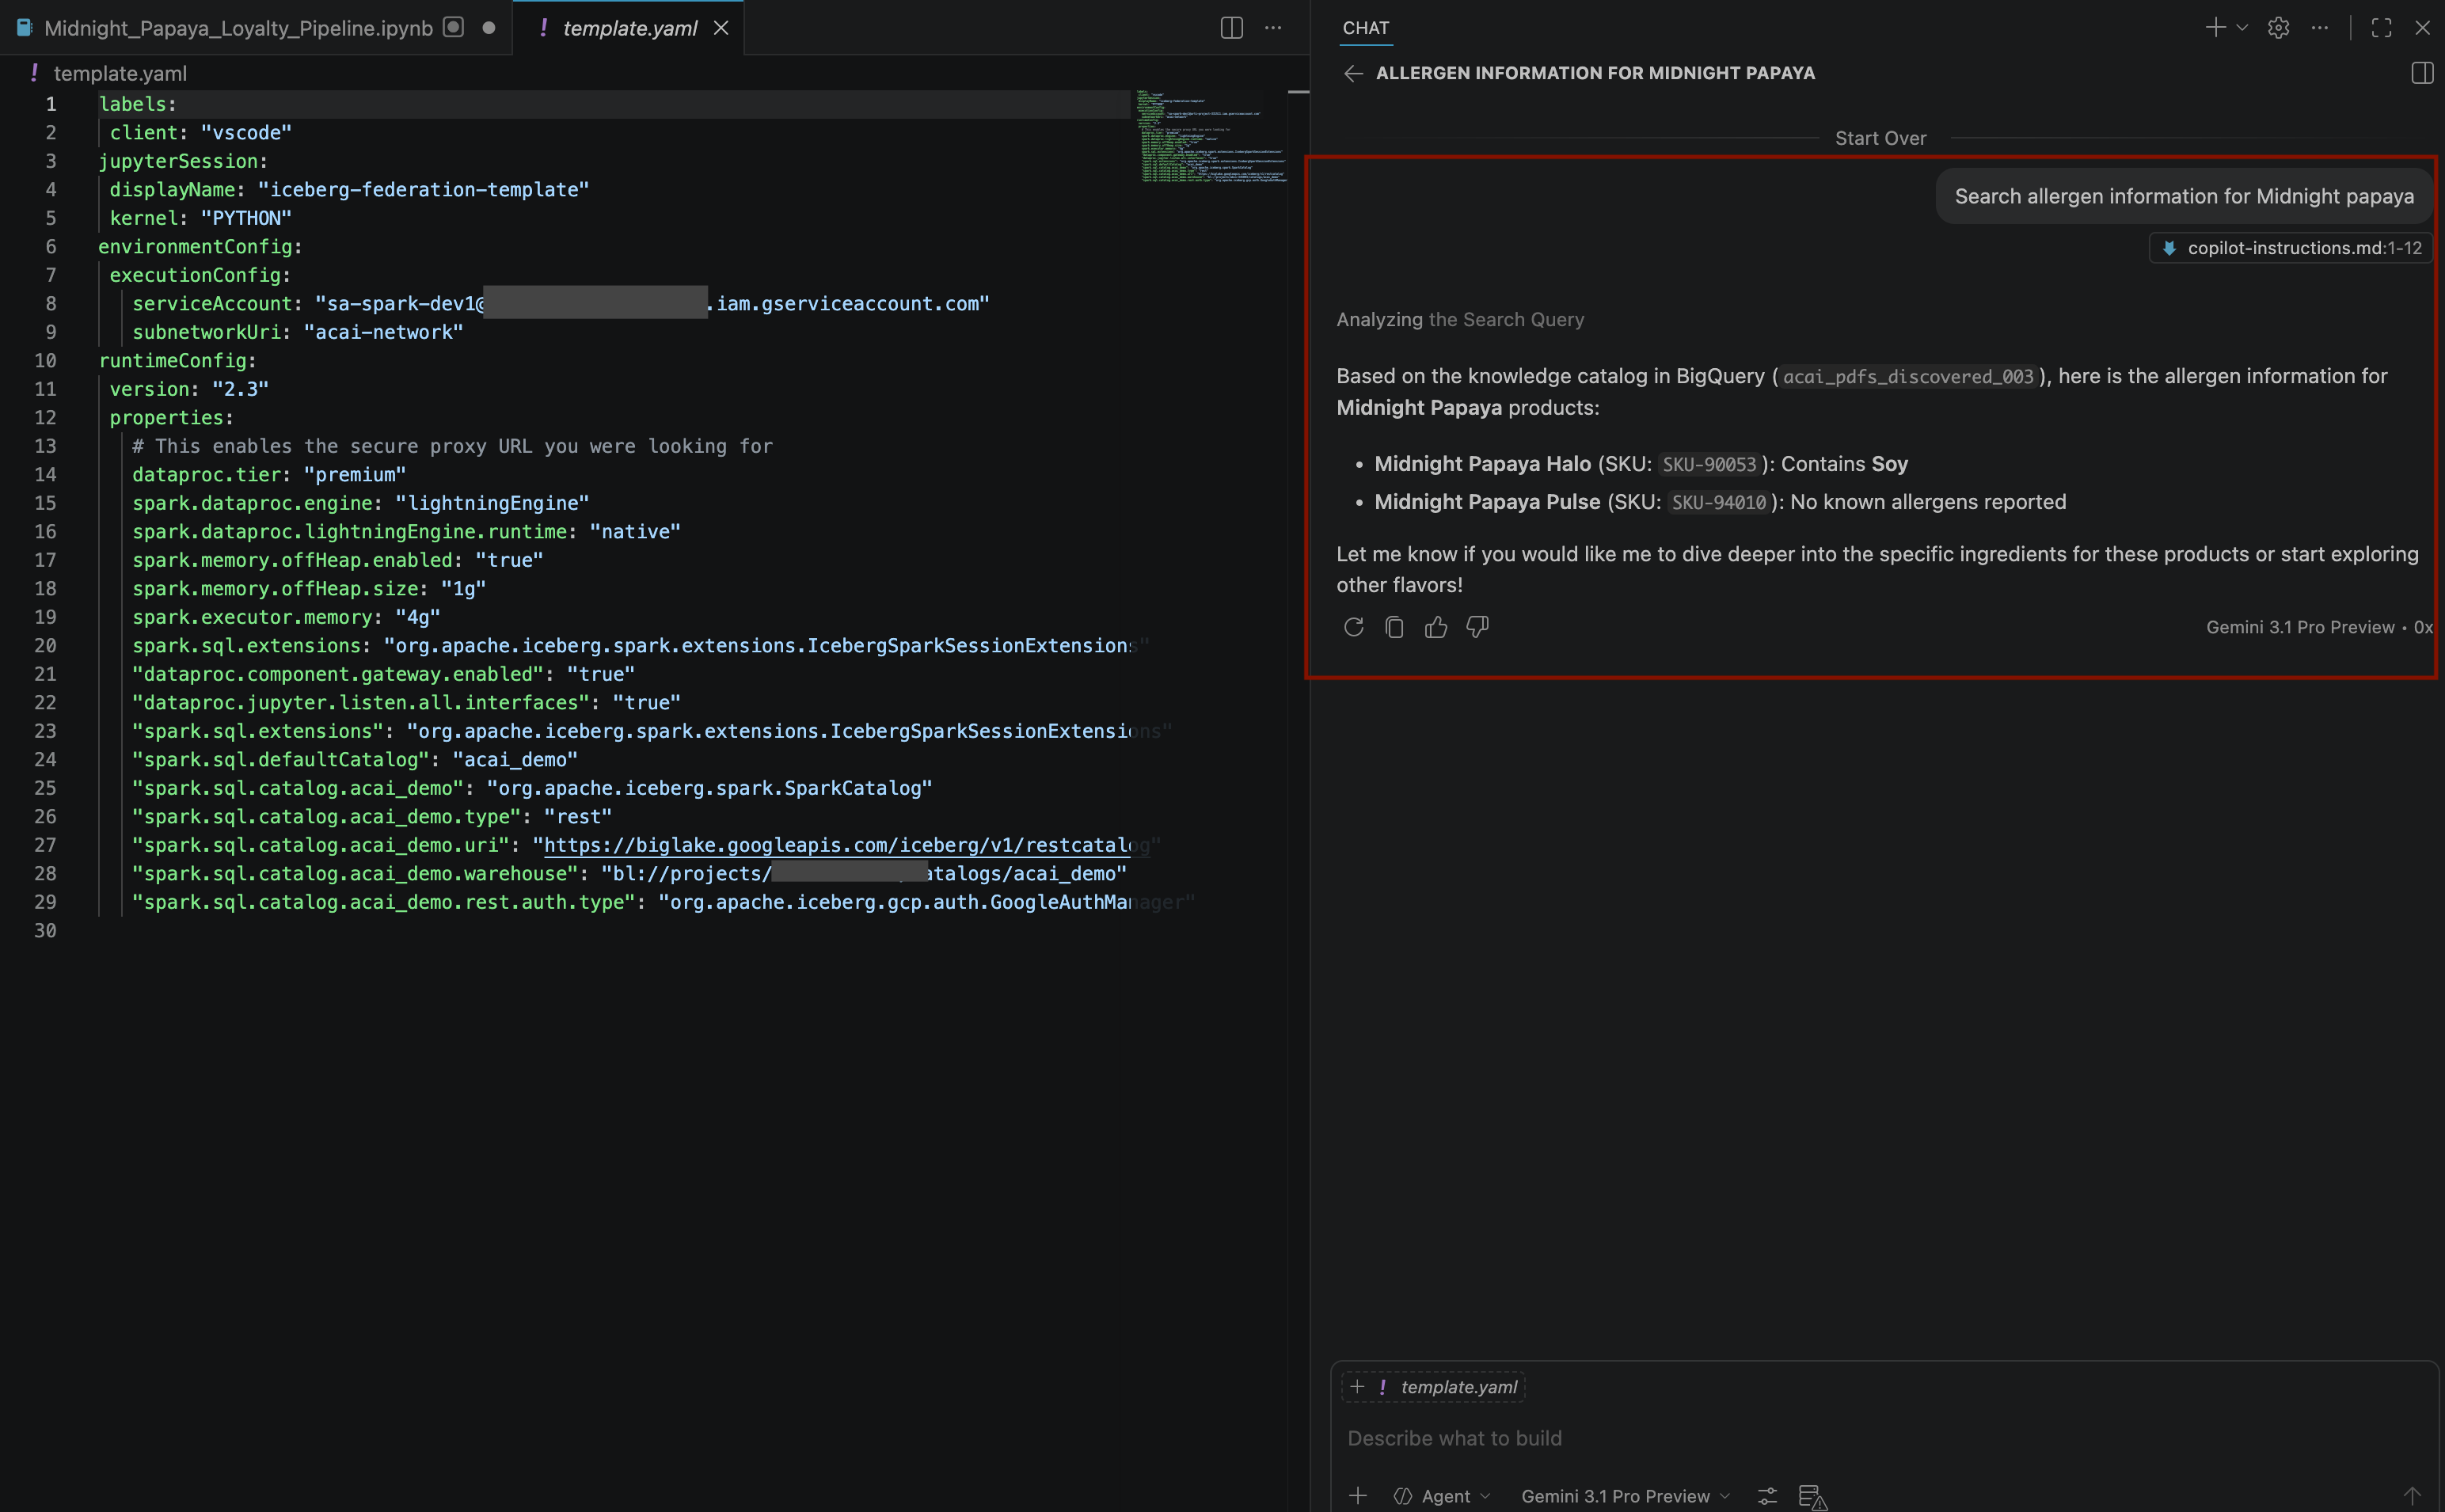Open configure tools sliders icon

1767,1496
